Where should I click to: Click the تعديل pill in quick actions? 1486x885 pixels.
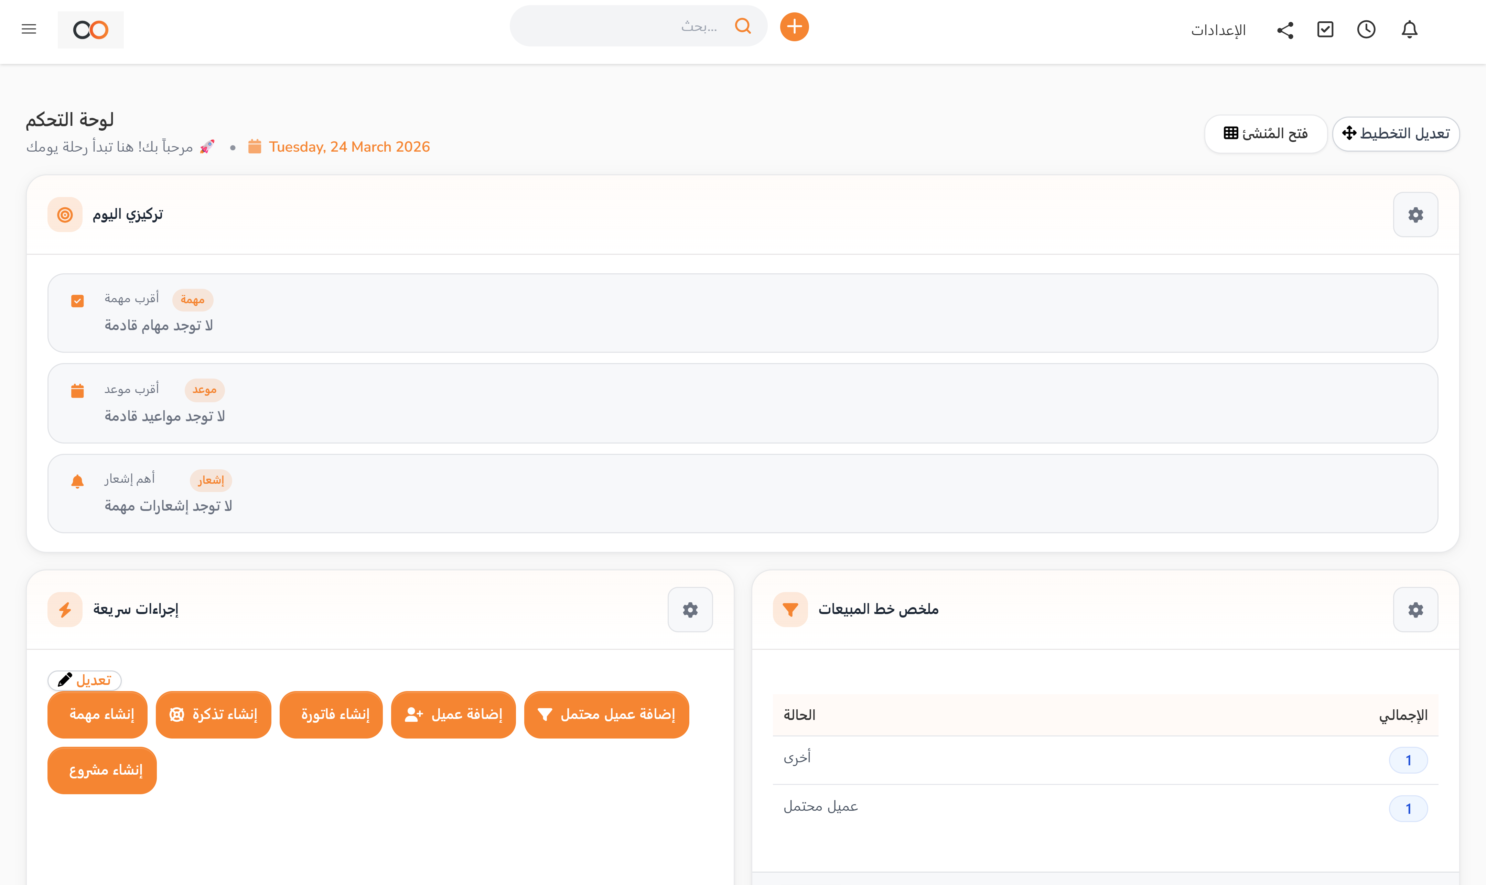(x=84, y=680)
